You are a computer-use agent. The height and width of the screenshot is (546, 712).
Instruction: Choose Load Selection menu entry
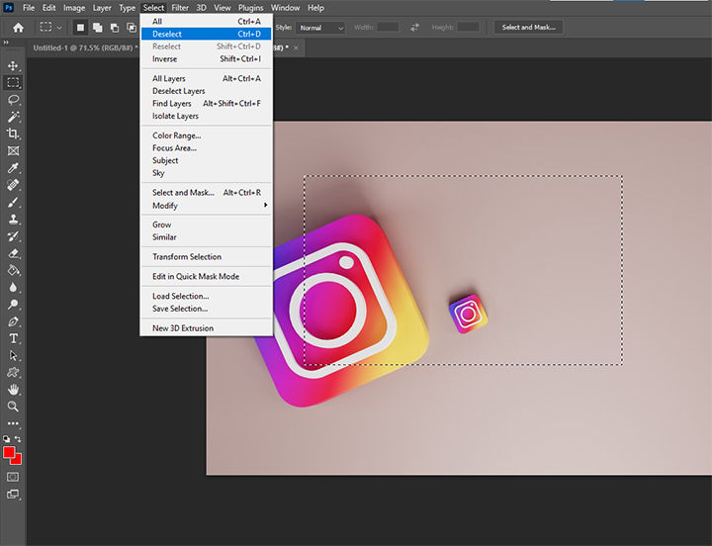206,296
